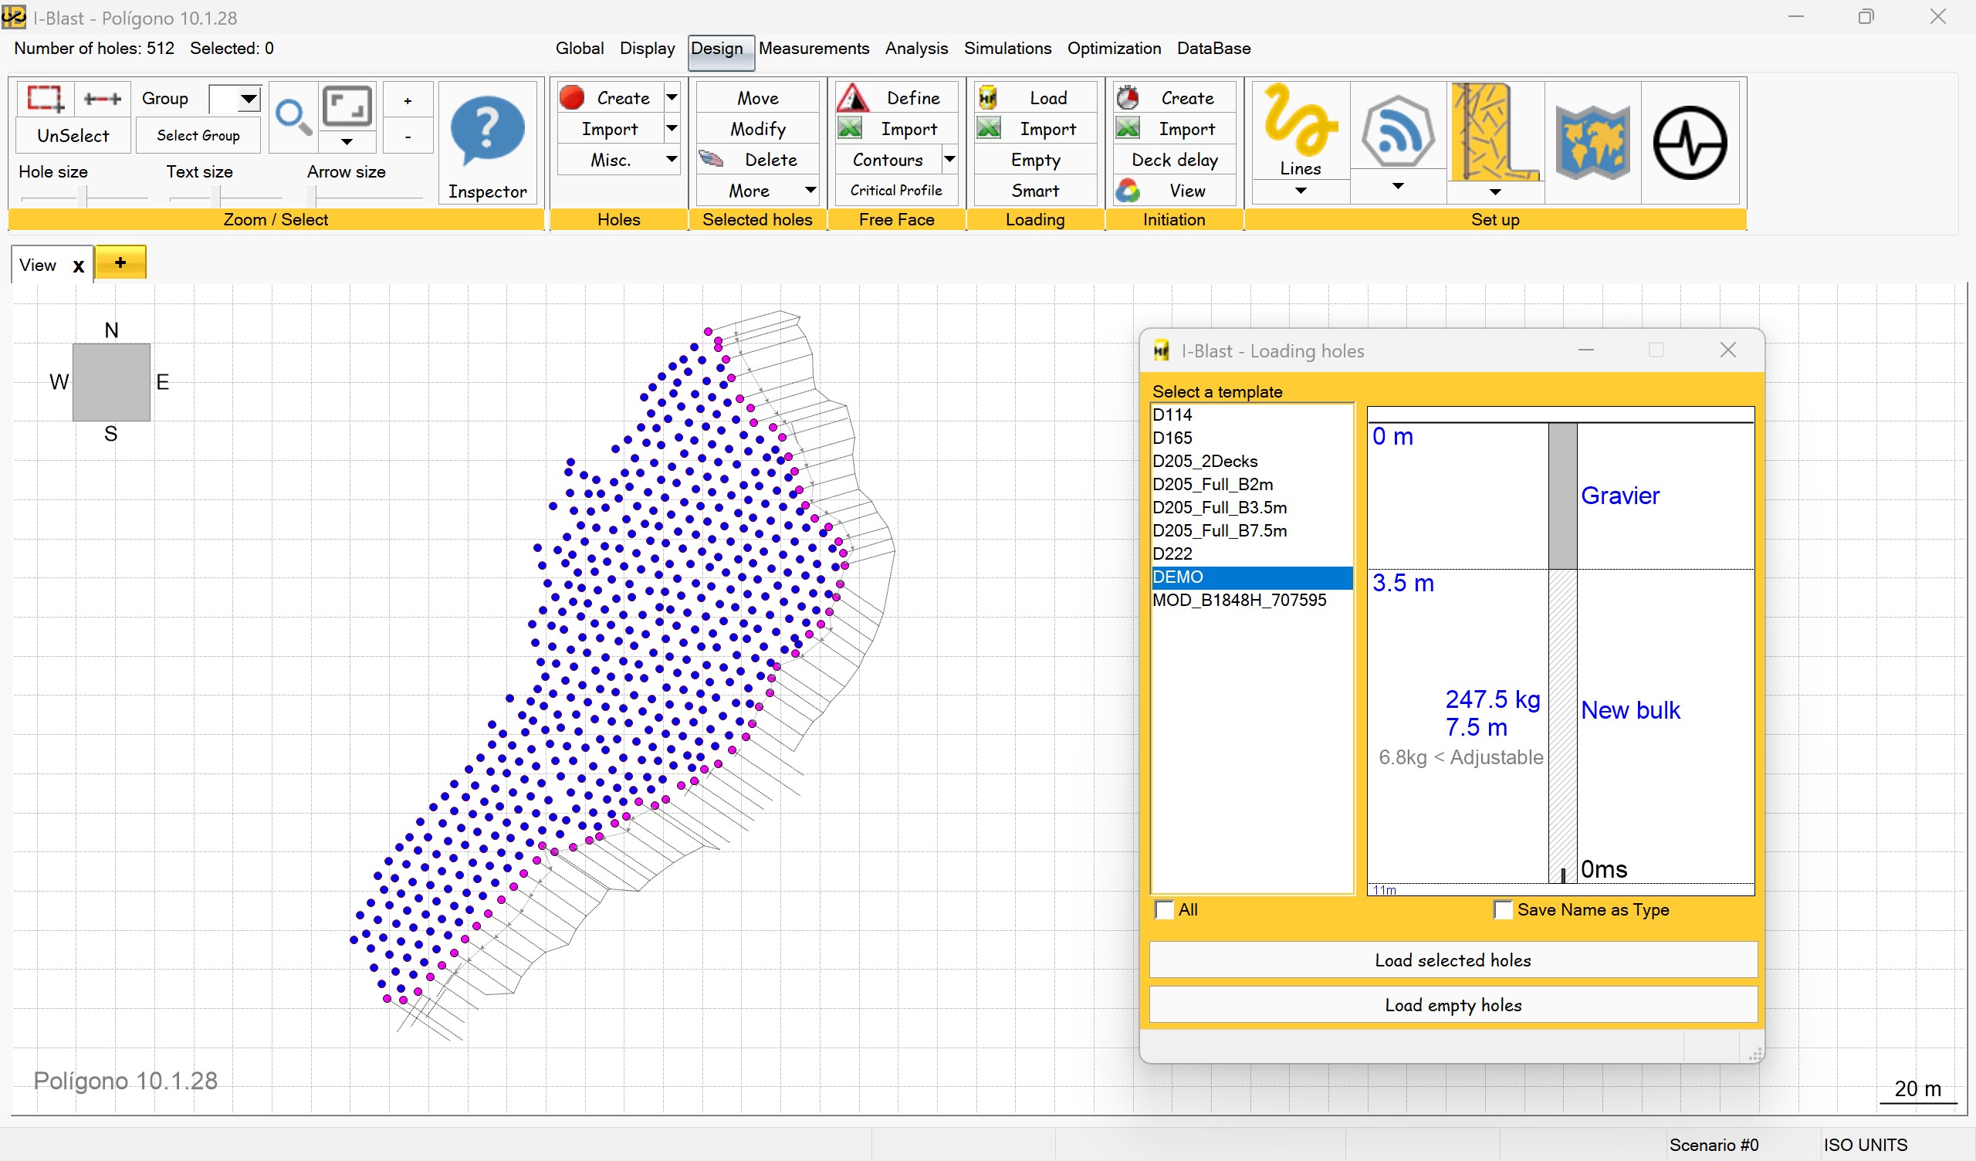The height and width of the screenshot is (1161, 1976).
Task: Expand the Contours dropdown arrow
Action: coord(949,159)
